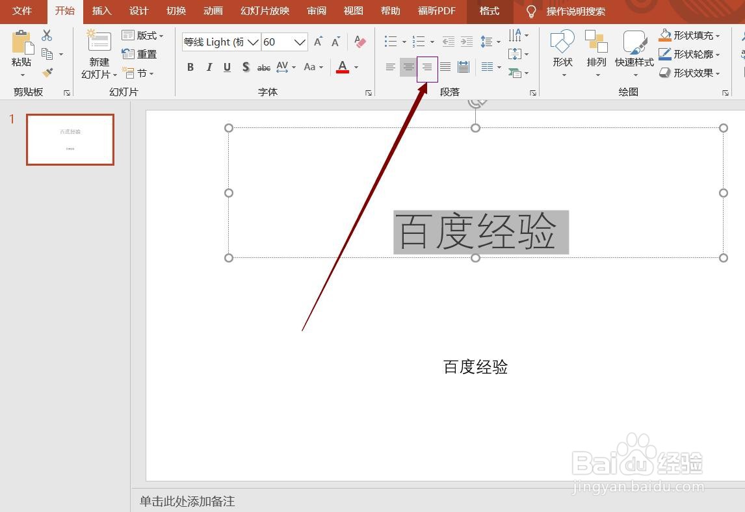Open the Clipboard pane launcher

point(67,93)
